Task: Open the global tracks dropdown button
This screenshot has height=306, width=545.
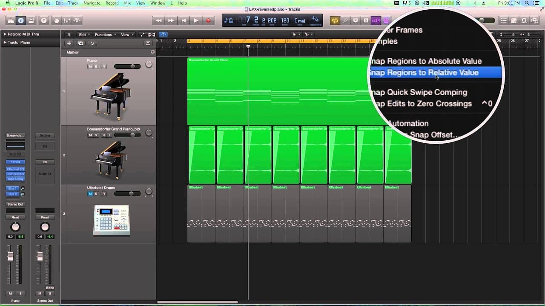Action: point(148,43)
